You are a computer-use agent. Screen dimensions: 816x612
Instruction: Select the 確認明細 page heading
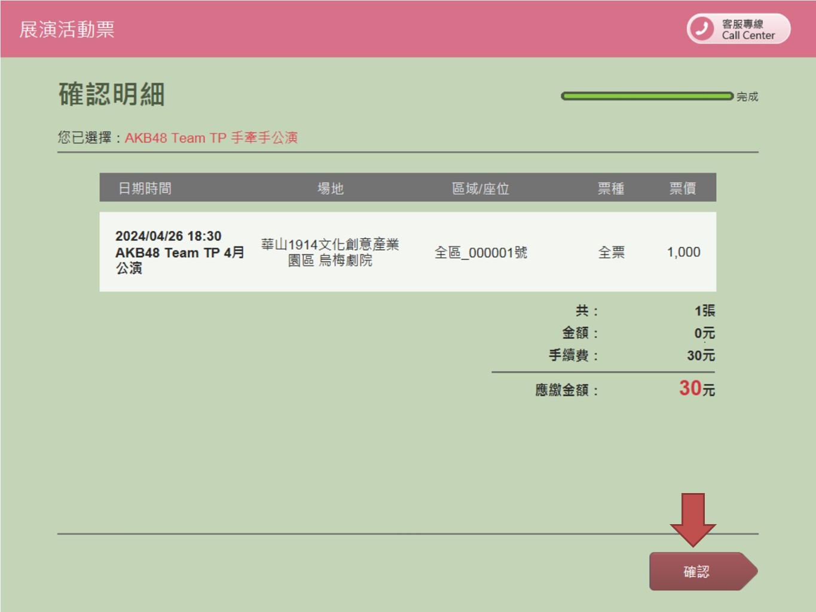(x=112, y=94)
